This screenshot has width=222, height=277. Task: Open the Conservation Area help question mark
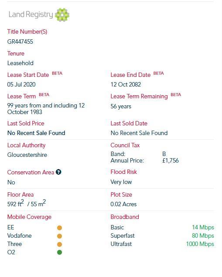[58, 172]
